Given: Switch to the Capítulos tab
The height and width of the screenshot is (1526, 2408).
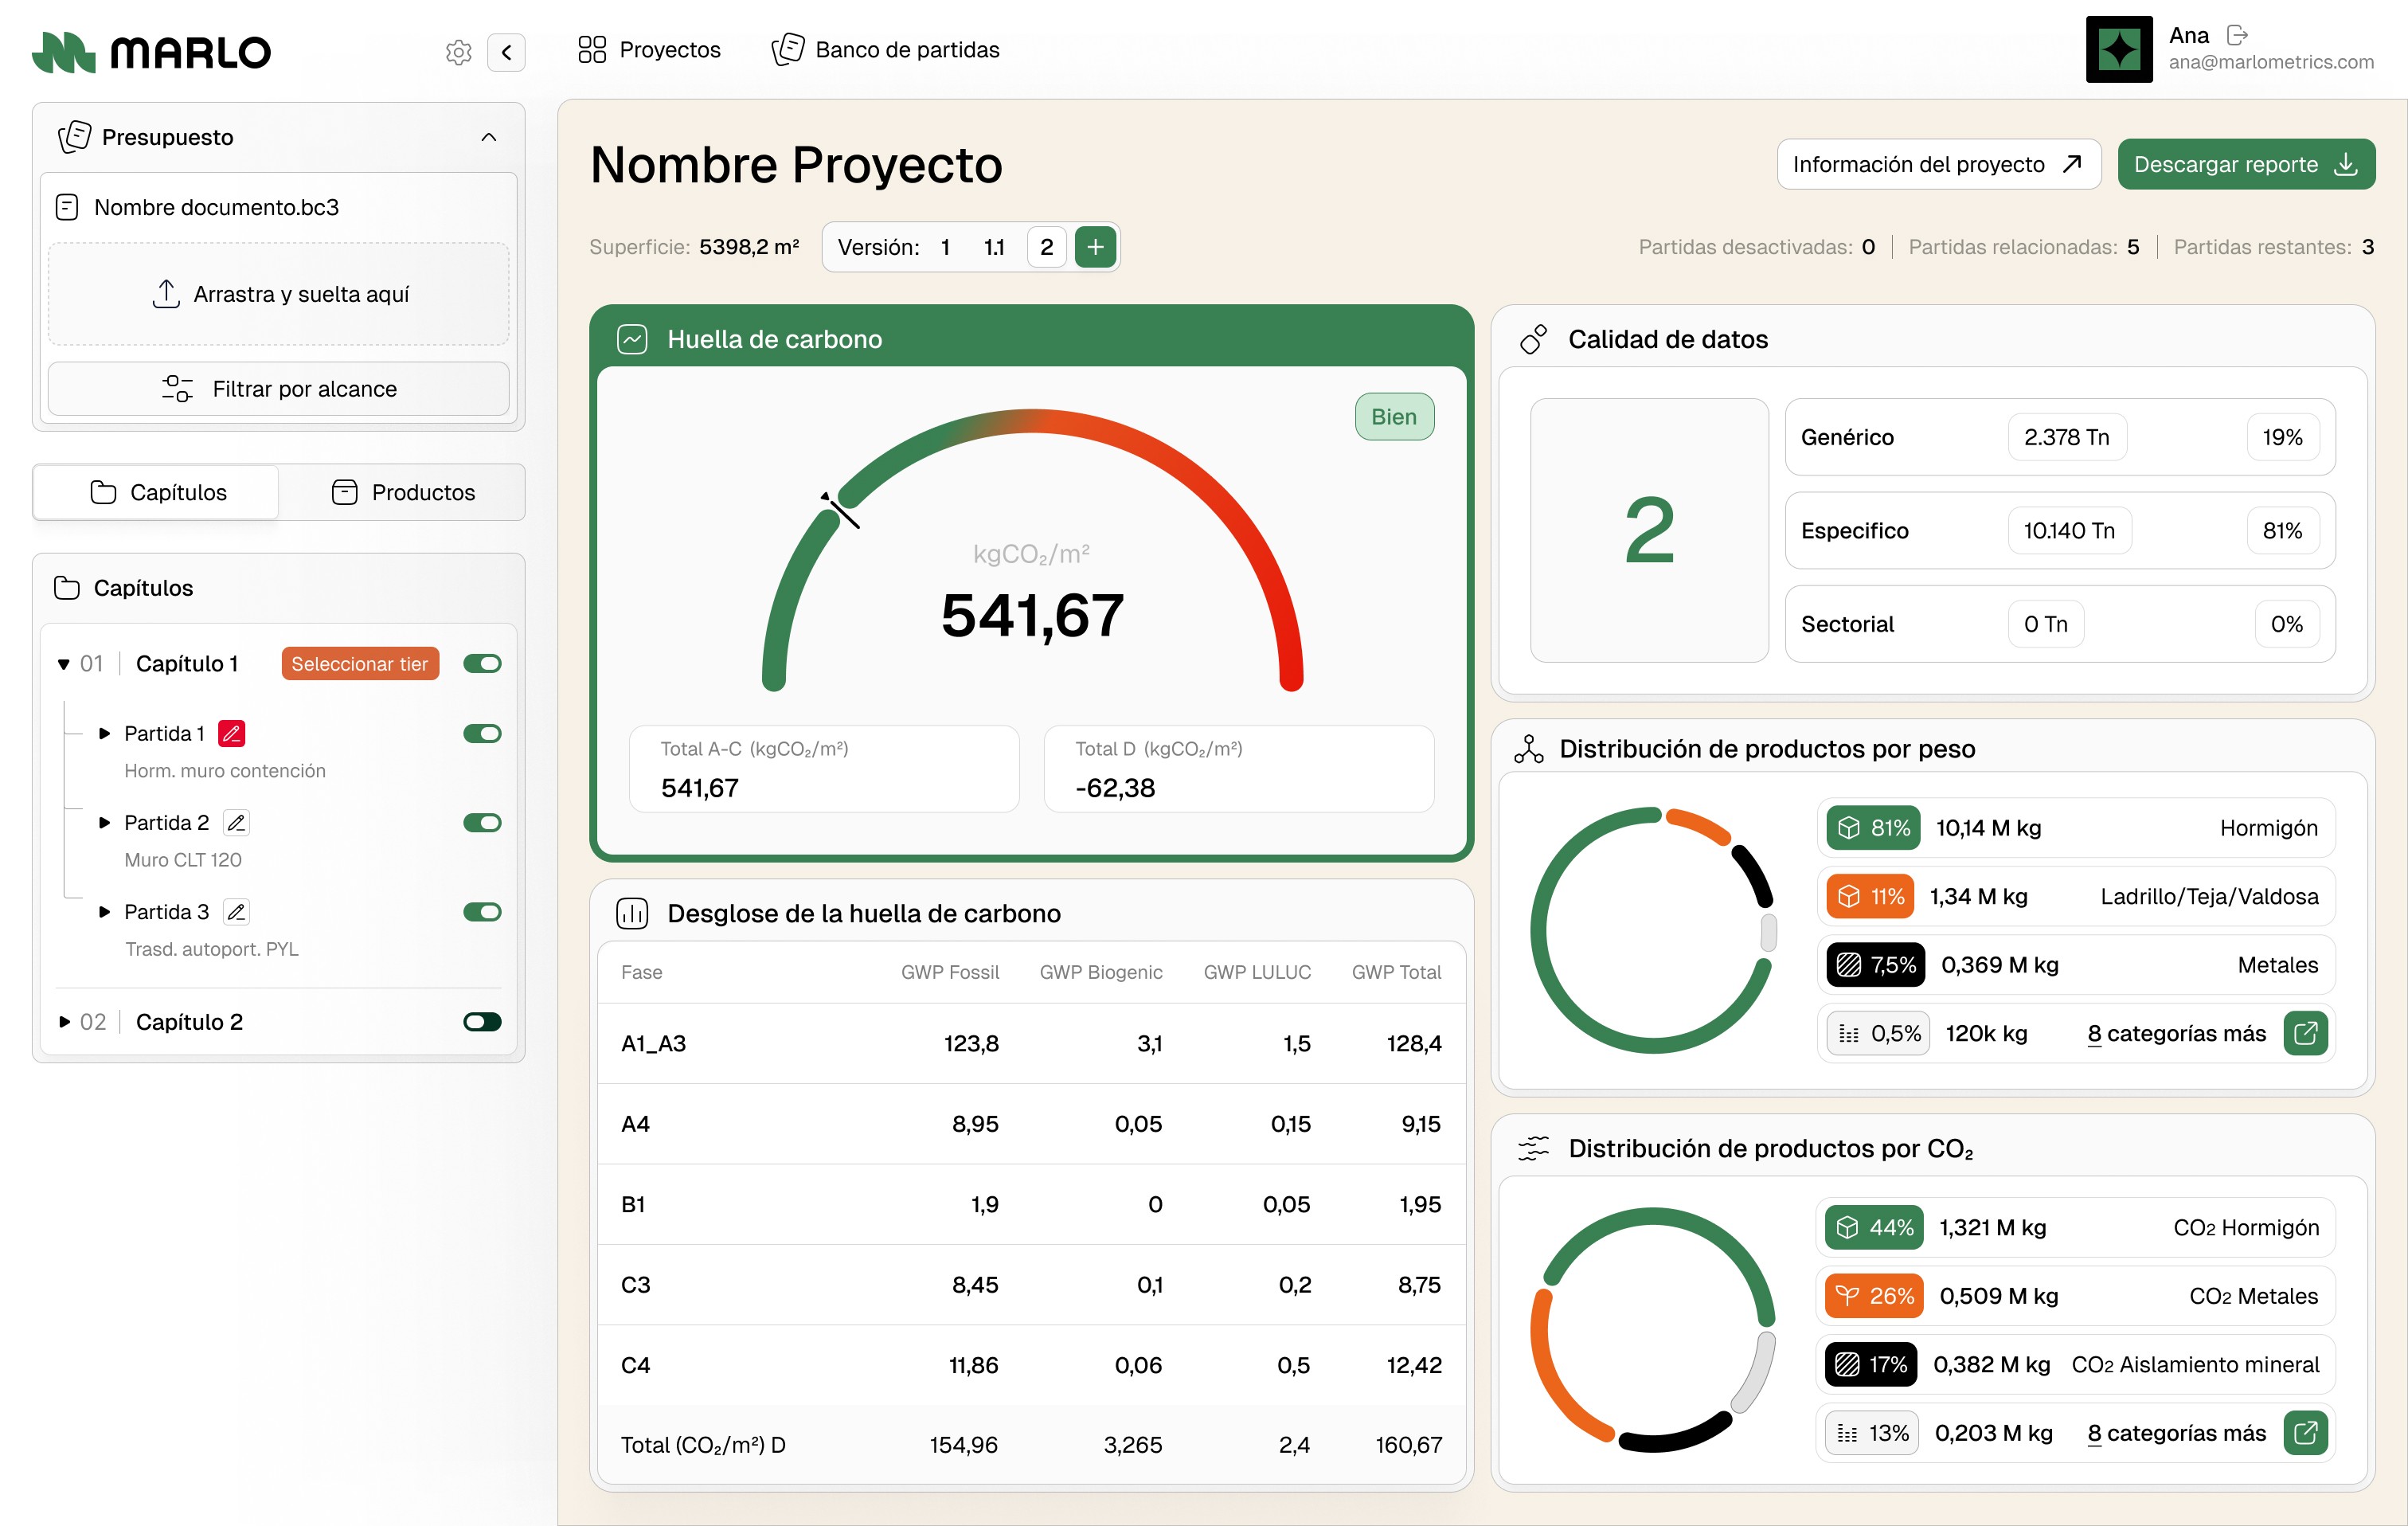Looking at the screenshot, I should tap(157, 492).
